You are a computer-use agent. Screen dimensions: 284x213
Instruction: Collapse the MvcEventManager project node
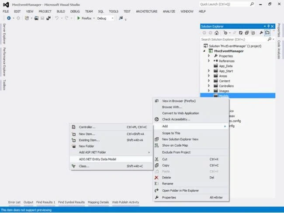204,51
